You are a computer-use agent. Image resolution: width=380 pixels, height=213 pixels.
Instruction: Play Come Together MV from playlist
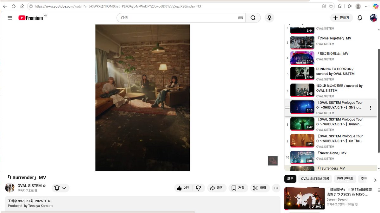click(331, 42)
